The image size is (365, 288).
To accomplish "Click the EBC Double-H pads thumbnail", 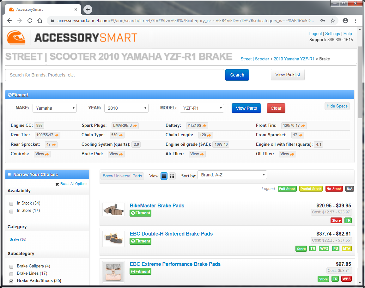I will pyautogui.click(x=113, y=238).
